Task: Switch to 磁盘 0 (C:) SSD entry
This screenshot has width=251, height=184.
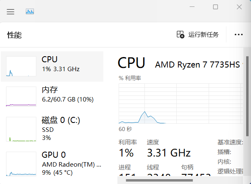Action: (52, 129)
